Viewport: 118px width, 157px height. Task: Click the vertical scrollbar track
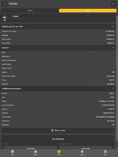click(x=117, y=81)
